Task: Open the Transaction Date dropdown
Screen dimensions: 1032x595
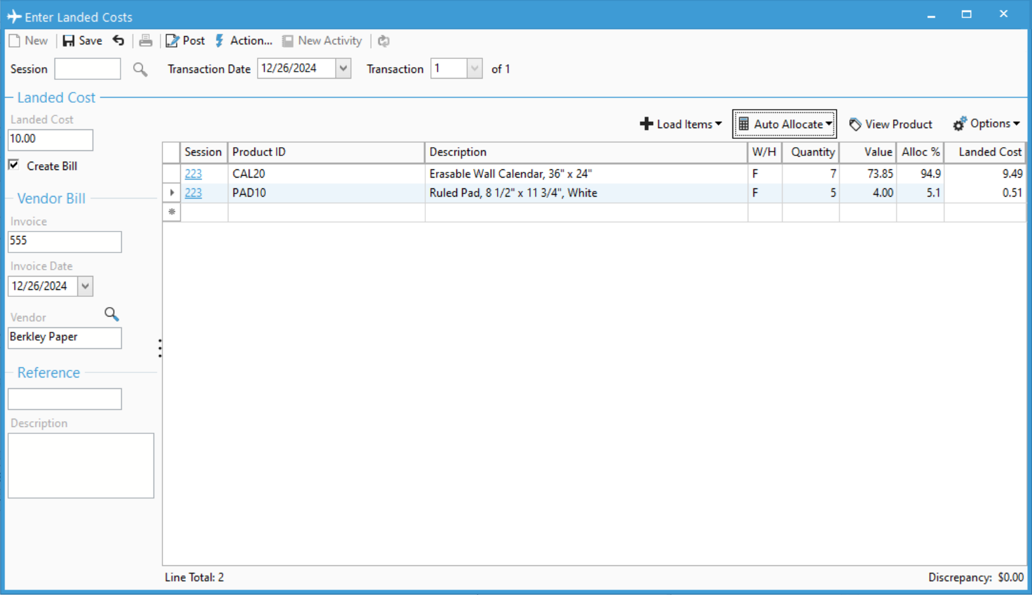Action: point(343,69)
